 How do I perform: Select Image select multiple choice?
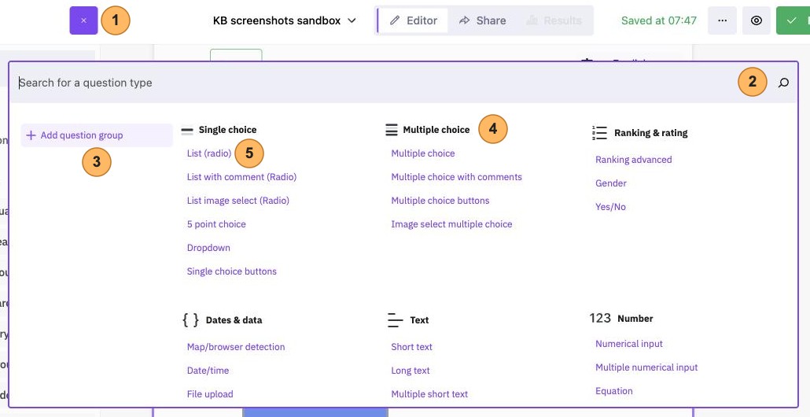(x=451, y=224)
